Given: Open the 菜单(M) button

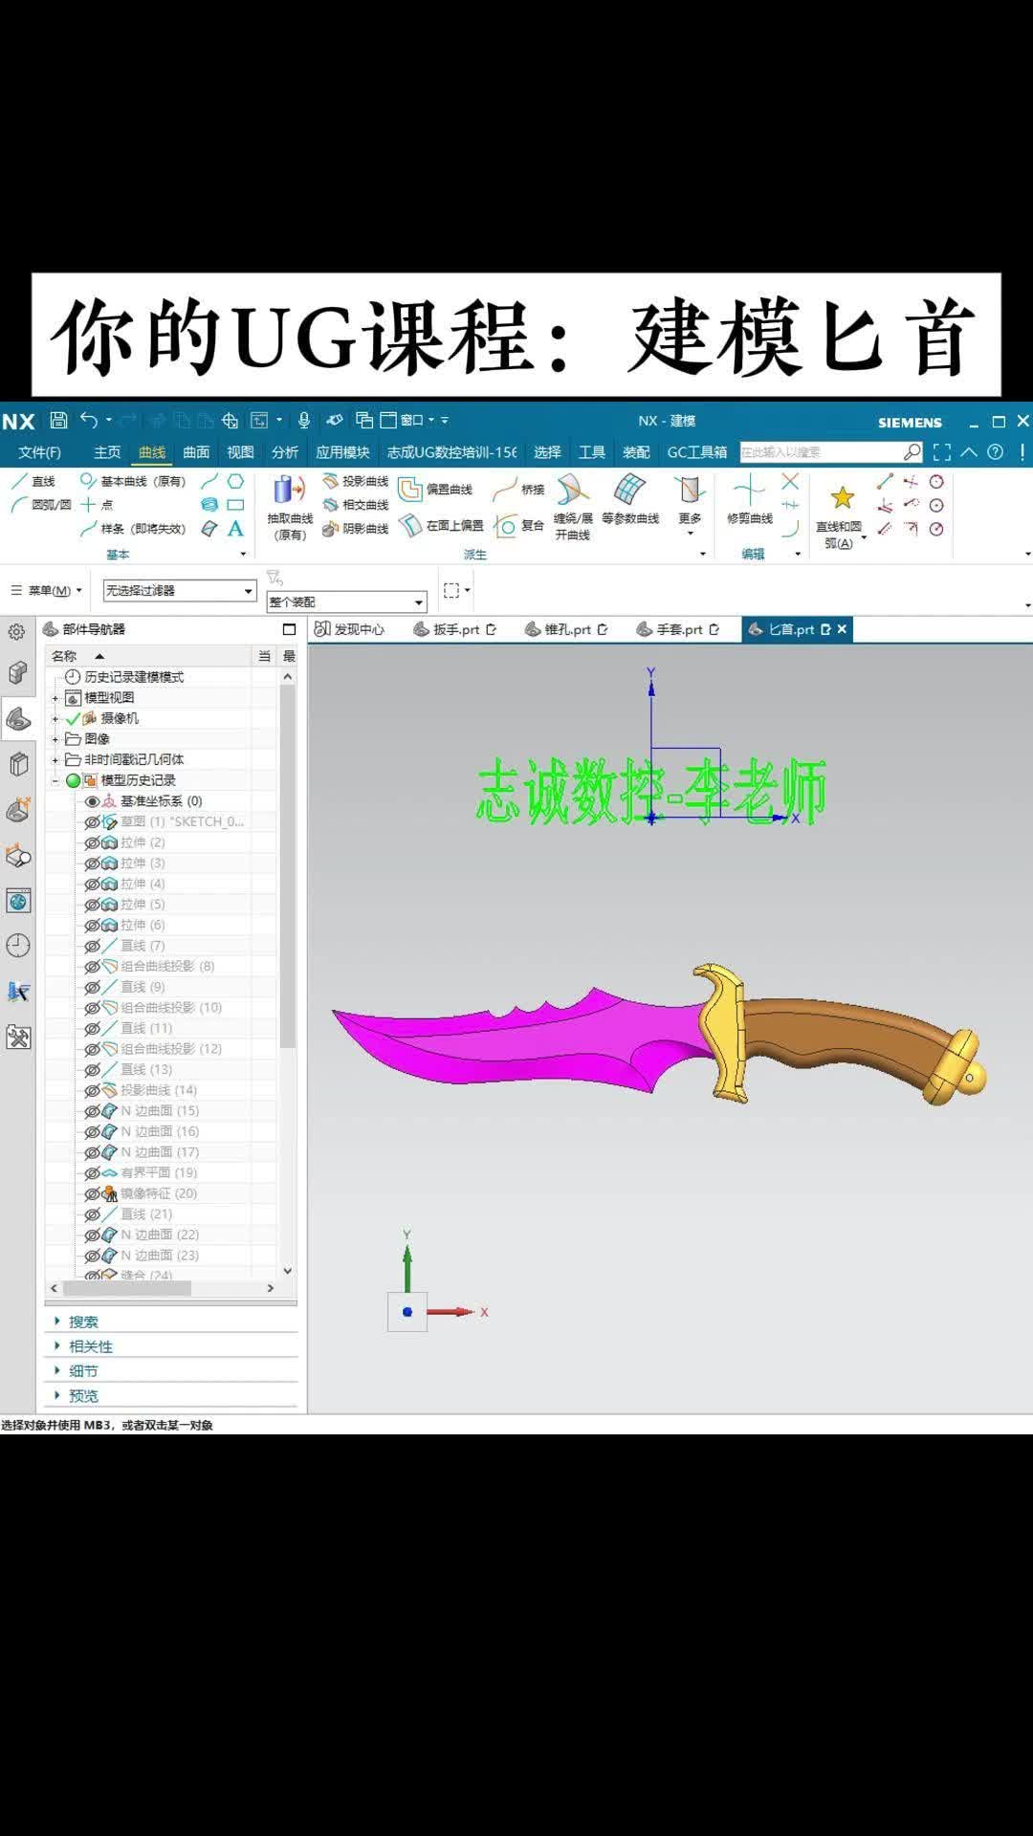Looking at the screenshot, I should point(47,591).
